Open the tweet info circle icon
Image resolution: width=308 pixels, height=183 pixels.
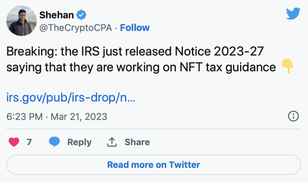click(x=293, y=116)
